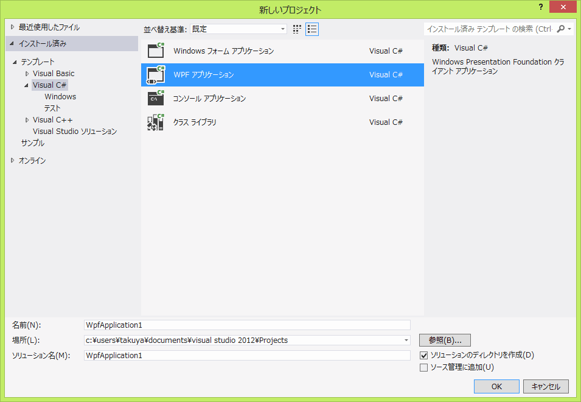
Task: Enable ソース管理に追加 checkbox
Action: click(423, 367)
